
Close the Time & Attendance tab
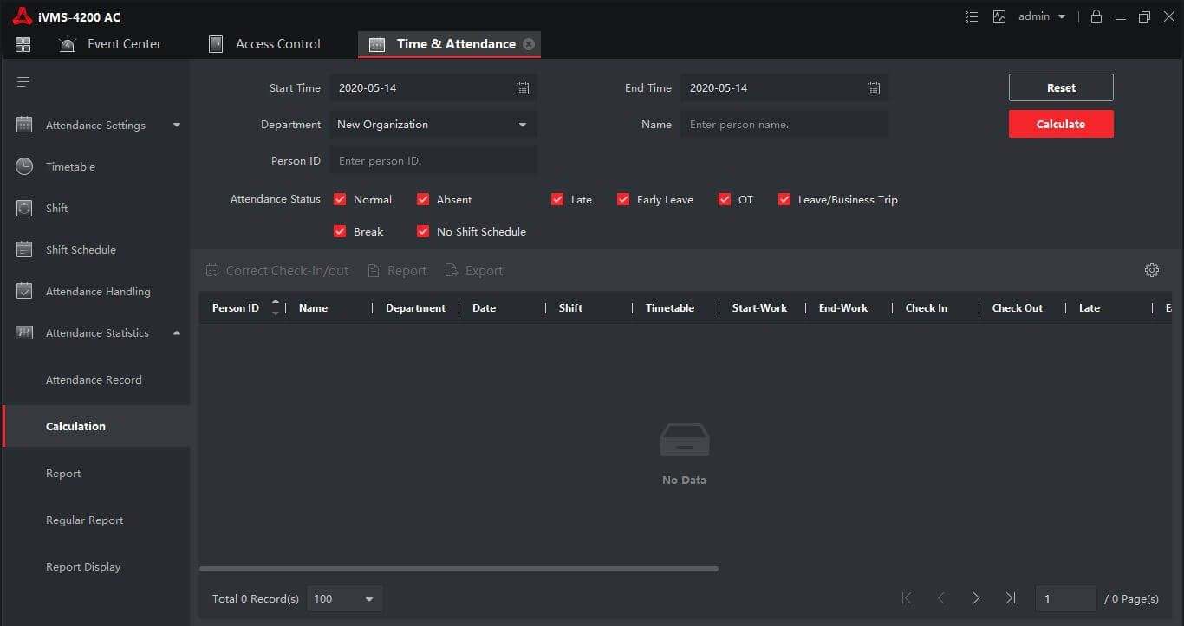(x=529, y=44)
